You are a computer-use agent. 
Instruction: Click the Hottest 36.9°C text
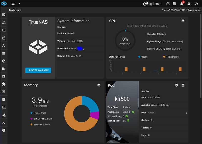pyautogui.click(x=164, y=49)
